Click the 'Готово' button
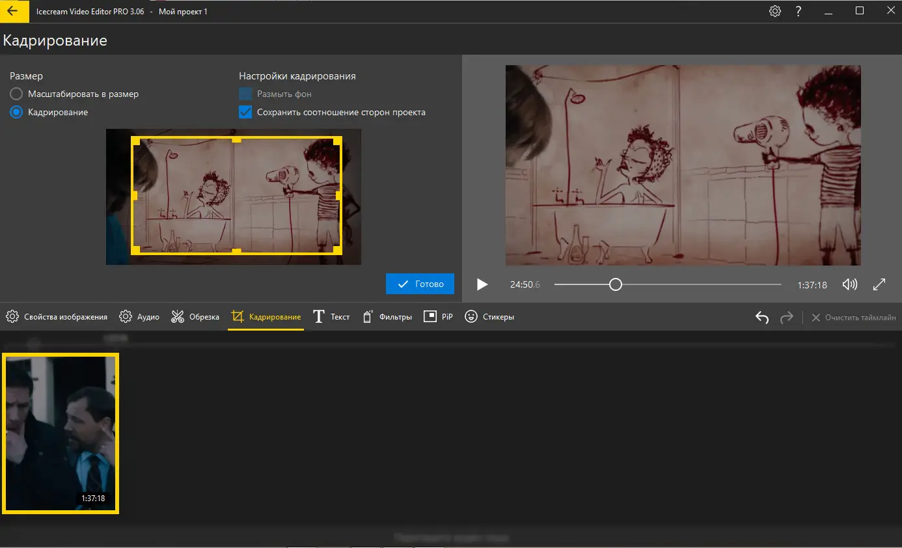The height and width of the screenshot is (548, 902). coord(420,284)
